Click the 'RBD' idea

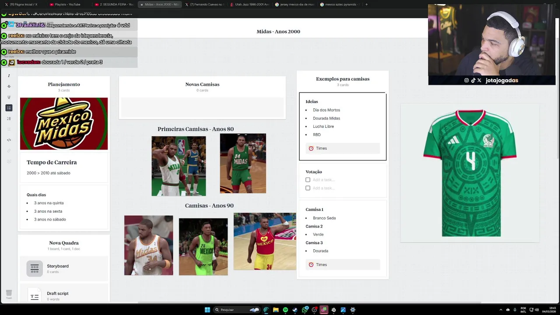click(317, 135)
